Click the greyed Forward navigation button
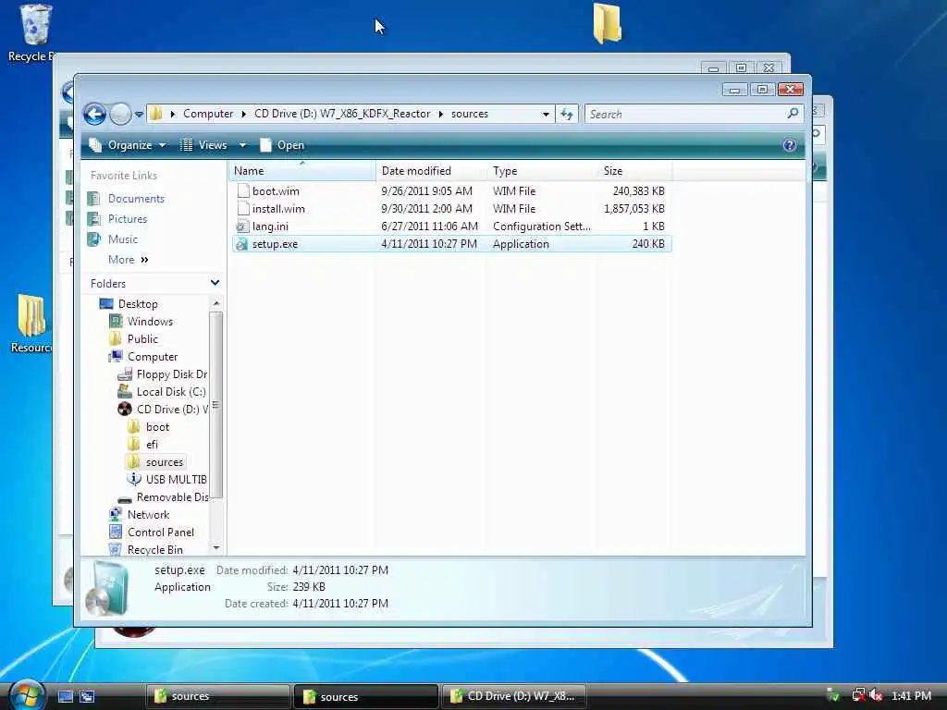 coord(120,114)
